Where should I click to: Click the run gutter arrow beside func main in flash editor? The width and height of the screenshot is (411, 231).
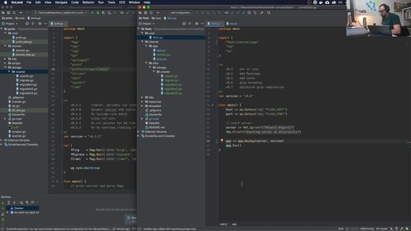coord(213,105)
